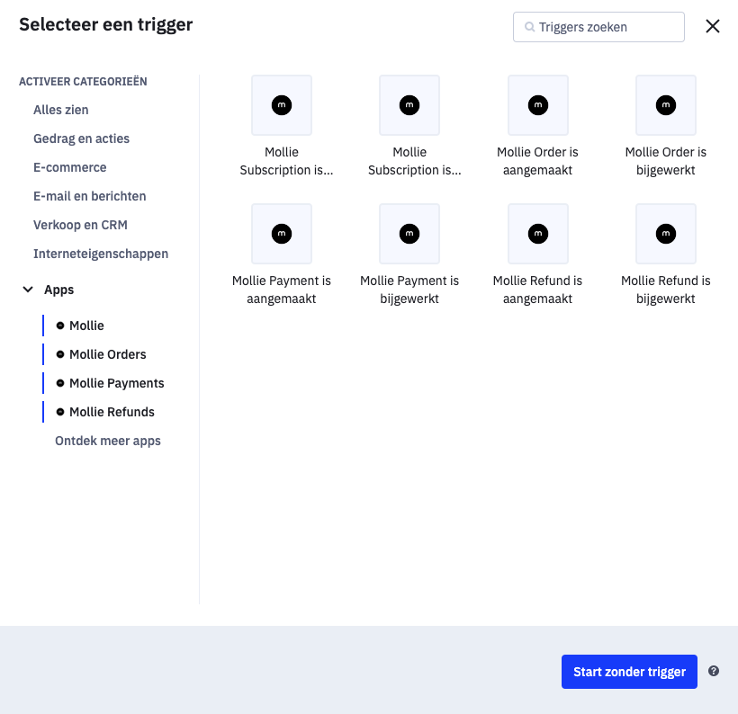Click the magnifier icon in search field
This screenshot has width=738, height=714.
tap(529, 27)
